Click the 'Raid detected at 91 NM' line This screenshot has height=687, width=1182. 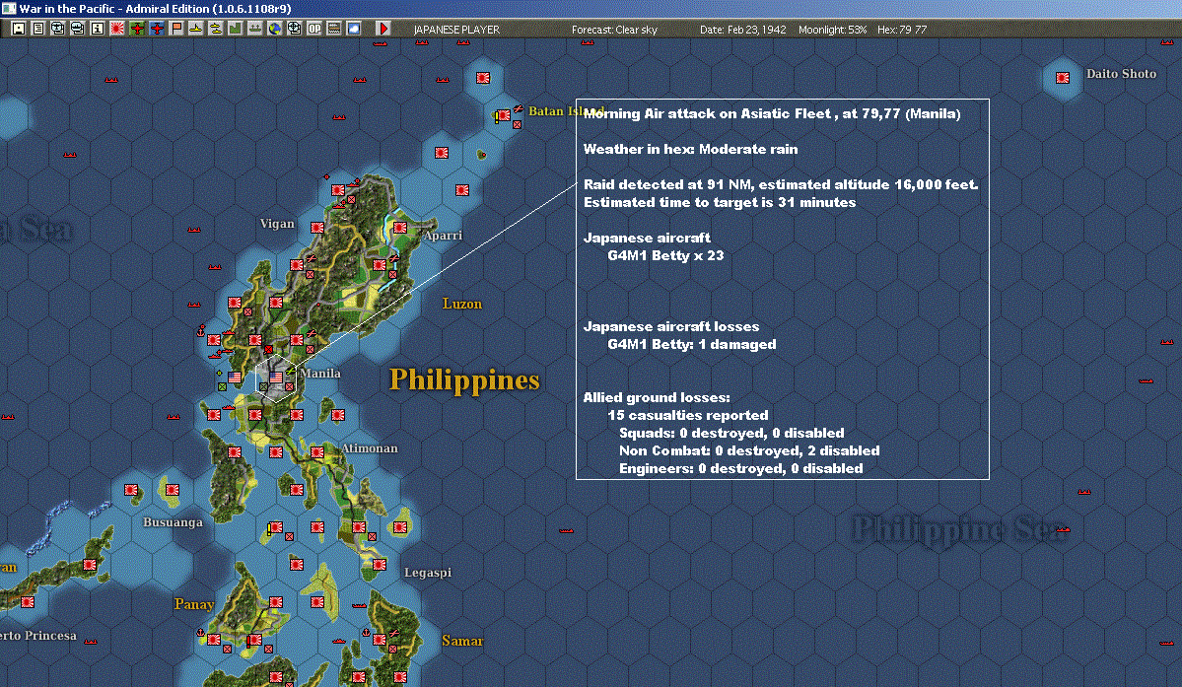point(781,184)
